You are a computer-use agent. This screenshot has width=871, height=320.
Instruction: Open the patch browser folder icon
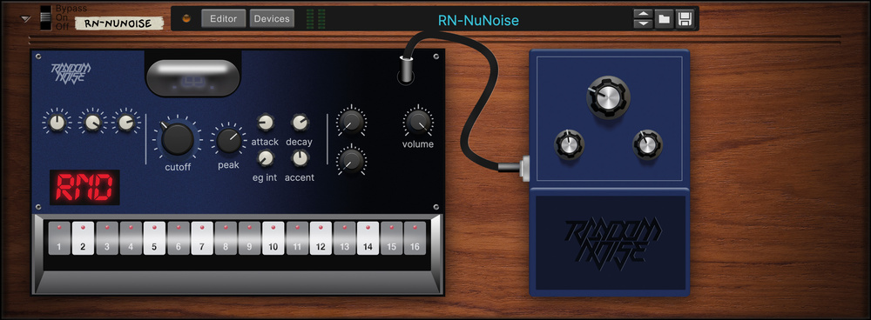click(x=664, y=19)
